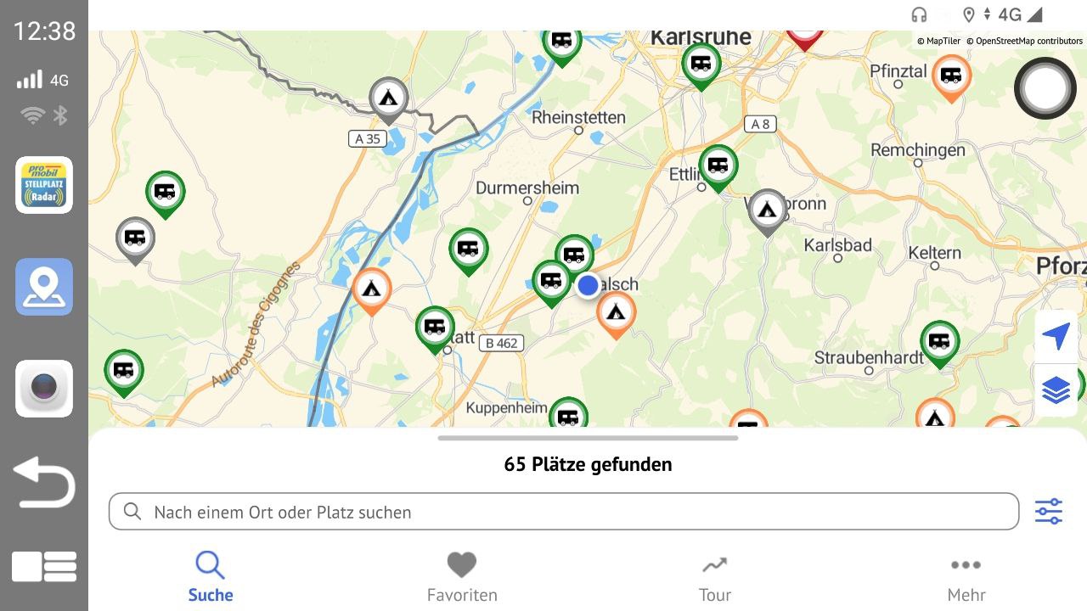The image size is (1087, 611).
Task: Tap the map layers icon
Action: (x=1056, y=390)
